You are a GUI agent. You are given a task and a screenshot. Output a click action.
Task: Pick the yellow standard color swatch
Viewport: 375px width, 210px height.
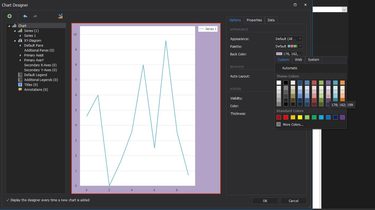[300, 117]
